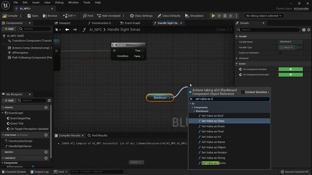Open Class Settings
Image resolution: width=312 pixels, height=175 pixels.
141,16
